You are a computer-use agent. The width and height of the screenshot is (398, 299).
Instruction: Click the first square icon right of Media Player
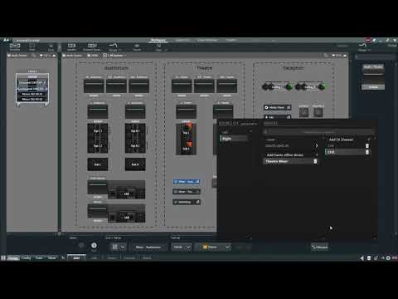coord(303,112)
